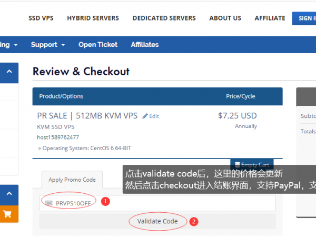
Task: Click the Sign In button
Action: (x=304, y=18)
